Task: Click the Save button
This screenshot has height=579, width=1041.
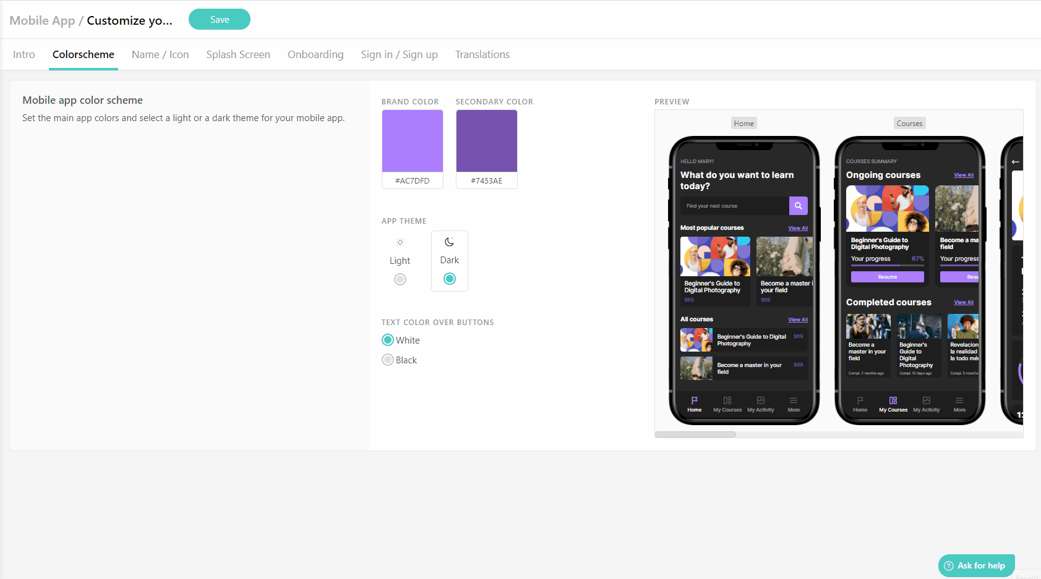Action: click(220, 19)
